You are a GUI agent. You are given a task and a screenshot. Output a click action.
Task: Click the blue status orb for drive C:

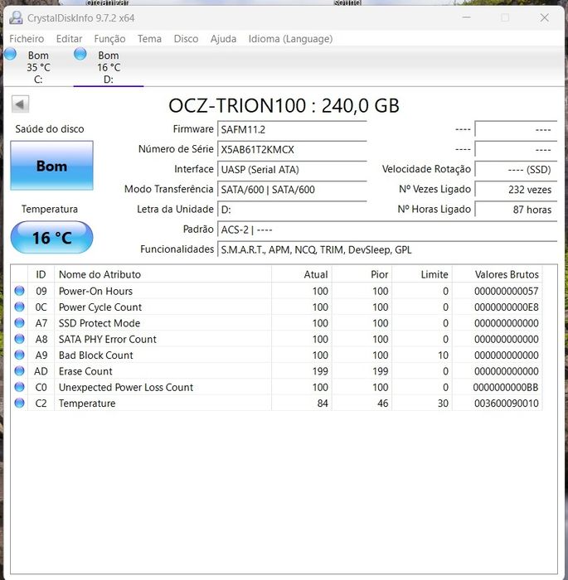point(11,54)
